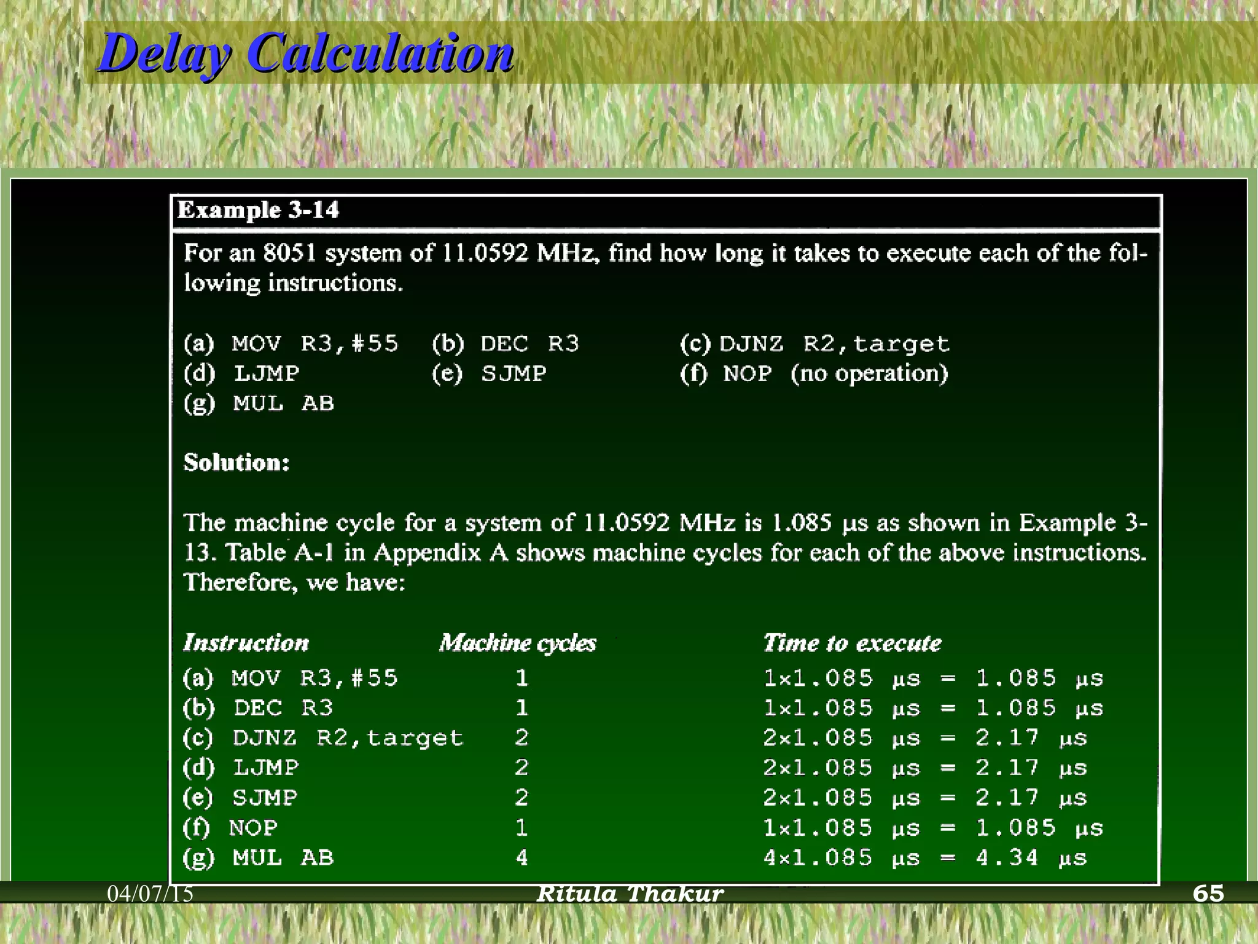Click the slide number '65'
The image size is (1258, 944).
pos(1208,894)
